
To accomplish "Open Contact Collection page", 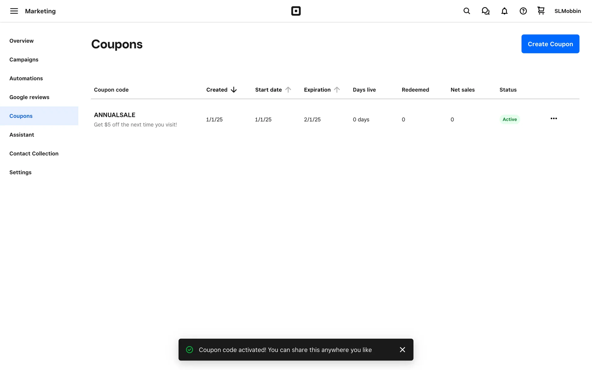I will click(x=34, y=154).
